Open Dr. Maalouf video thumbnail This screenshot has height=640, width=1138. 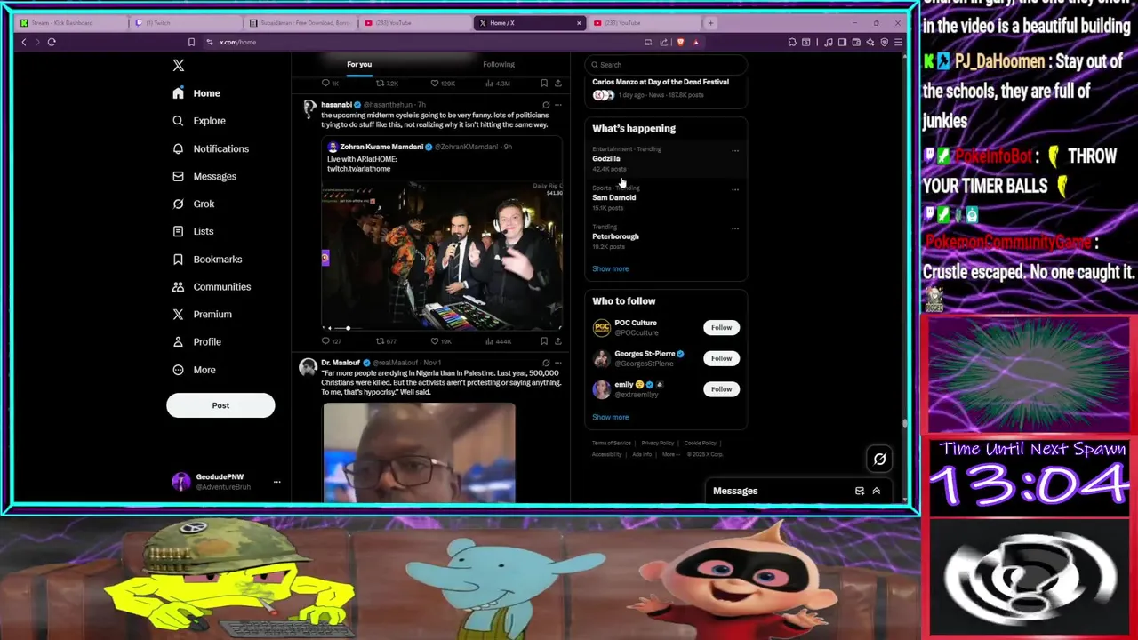coord(419,453)
